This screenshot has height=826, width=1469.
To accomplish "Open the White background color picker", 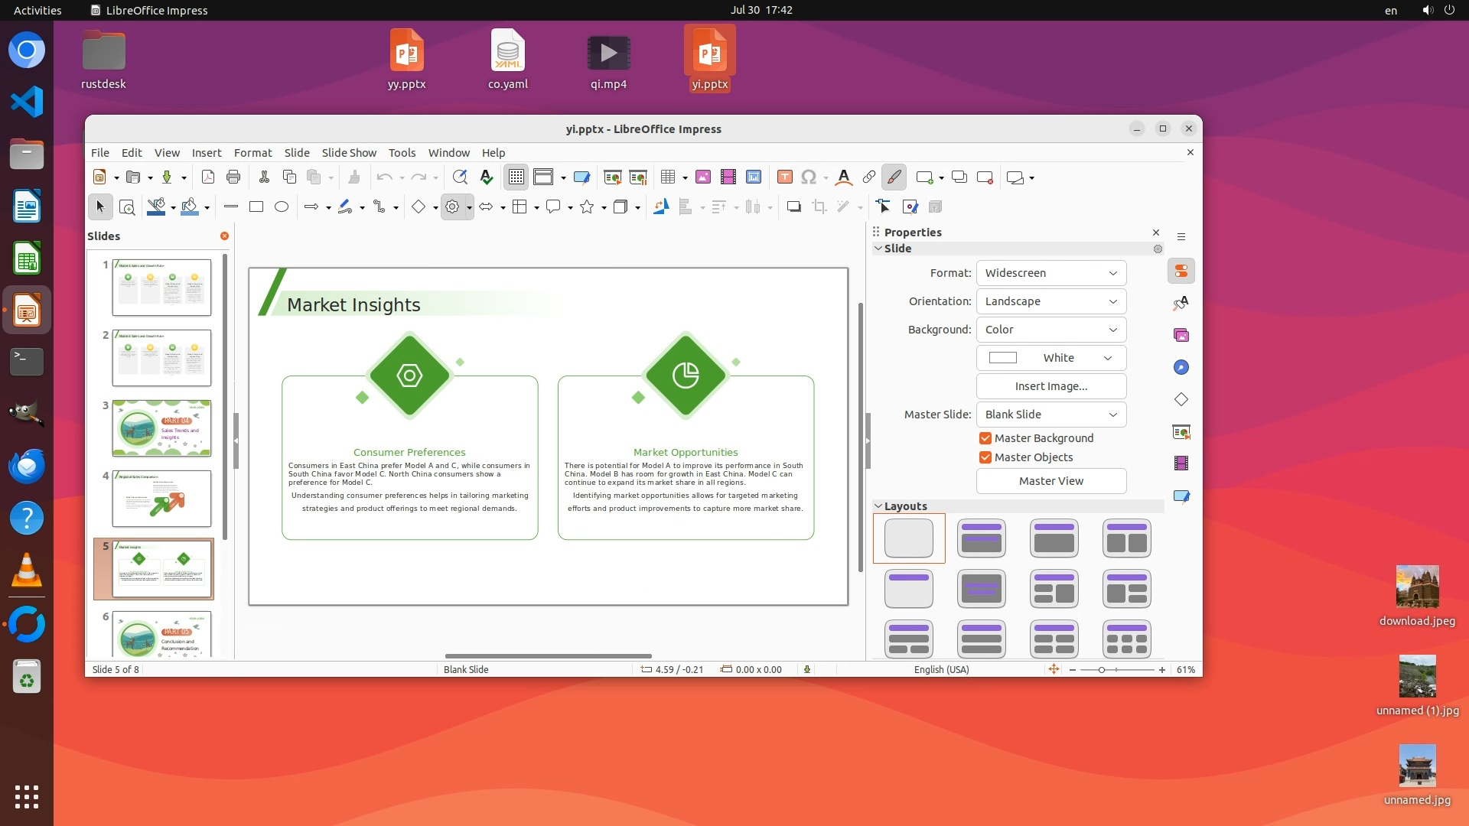I will point(1050,358).
